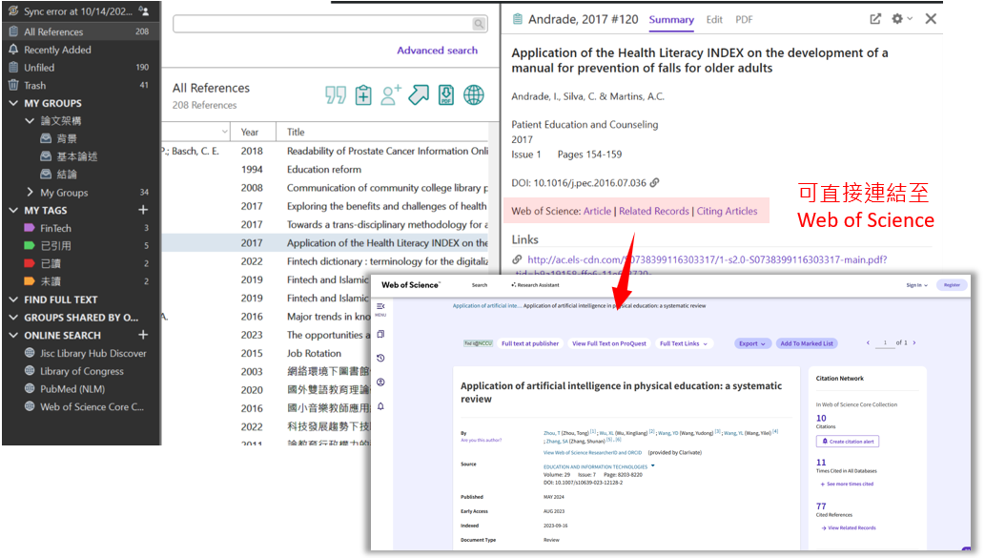Click the Add To Marked List button
This screenshot has width=985, height=558.
(807, 343)
